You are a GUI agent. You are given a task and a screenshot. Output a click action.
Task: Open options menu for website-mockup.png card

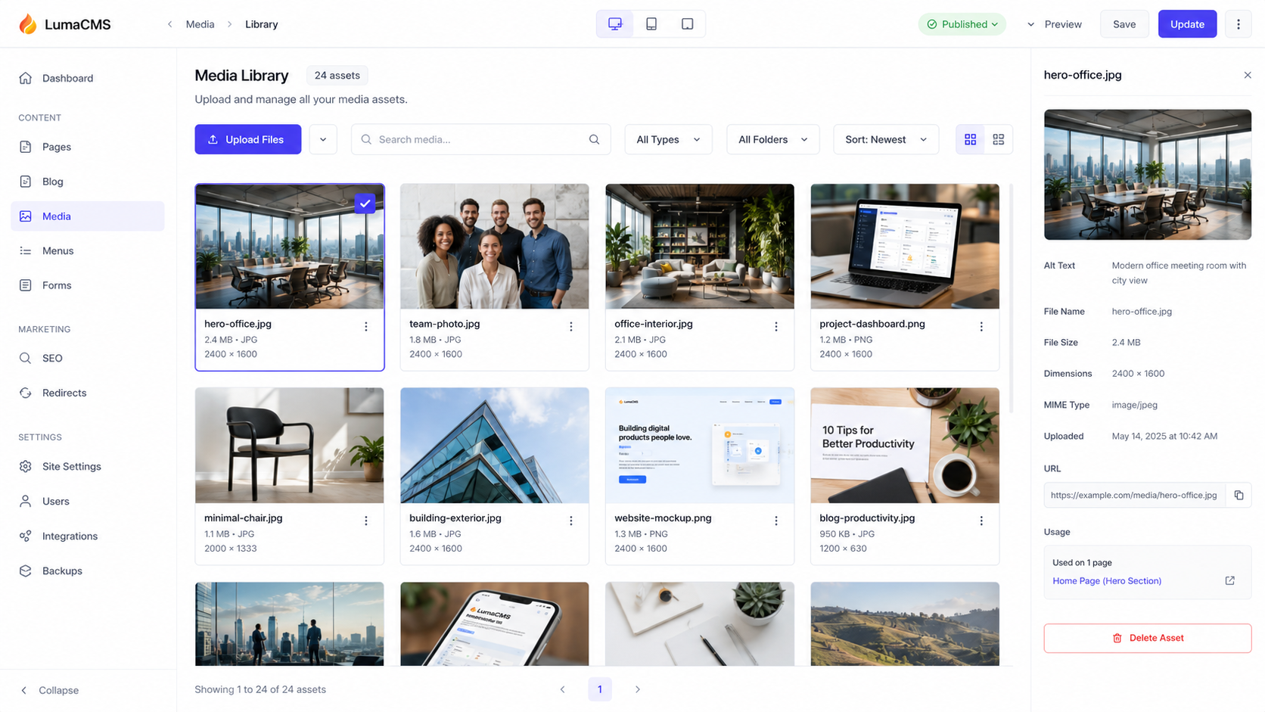(x=776, y=521)
